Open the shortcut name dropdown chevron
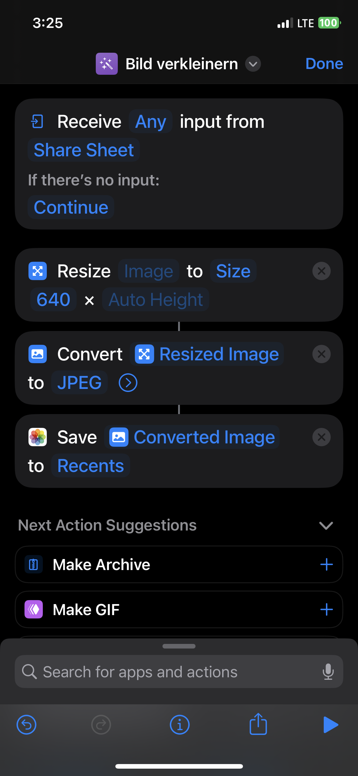The height and width of the screenshot is (776, 358). click(253, 64)
